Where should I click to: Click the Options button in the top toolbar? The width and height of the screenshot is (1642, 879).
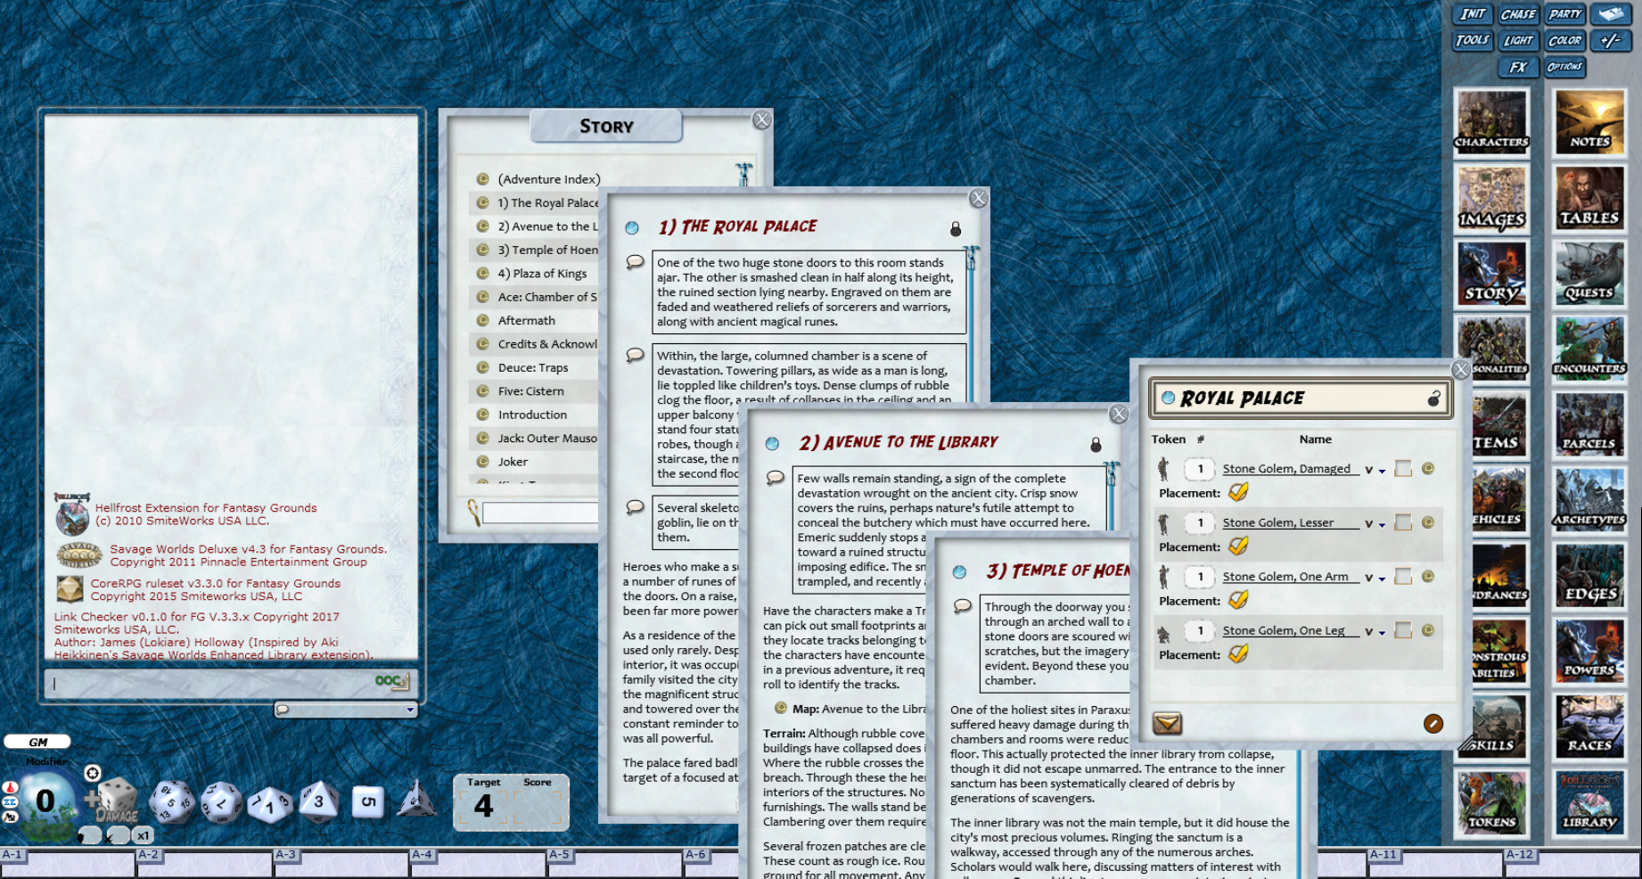[1564, 68]
